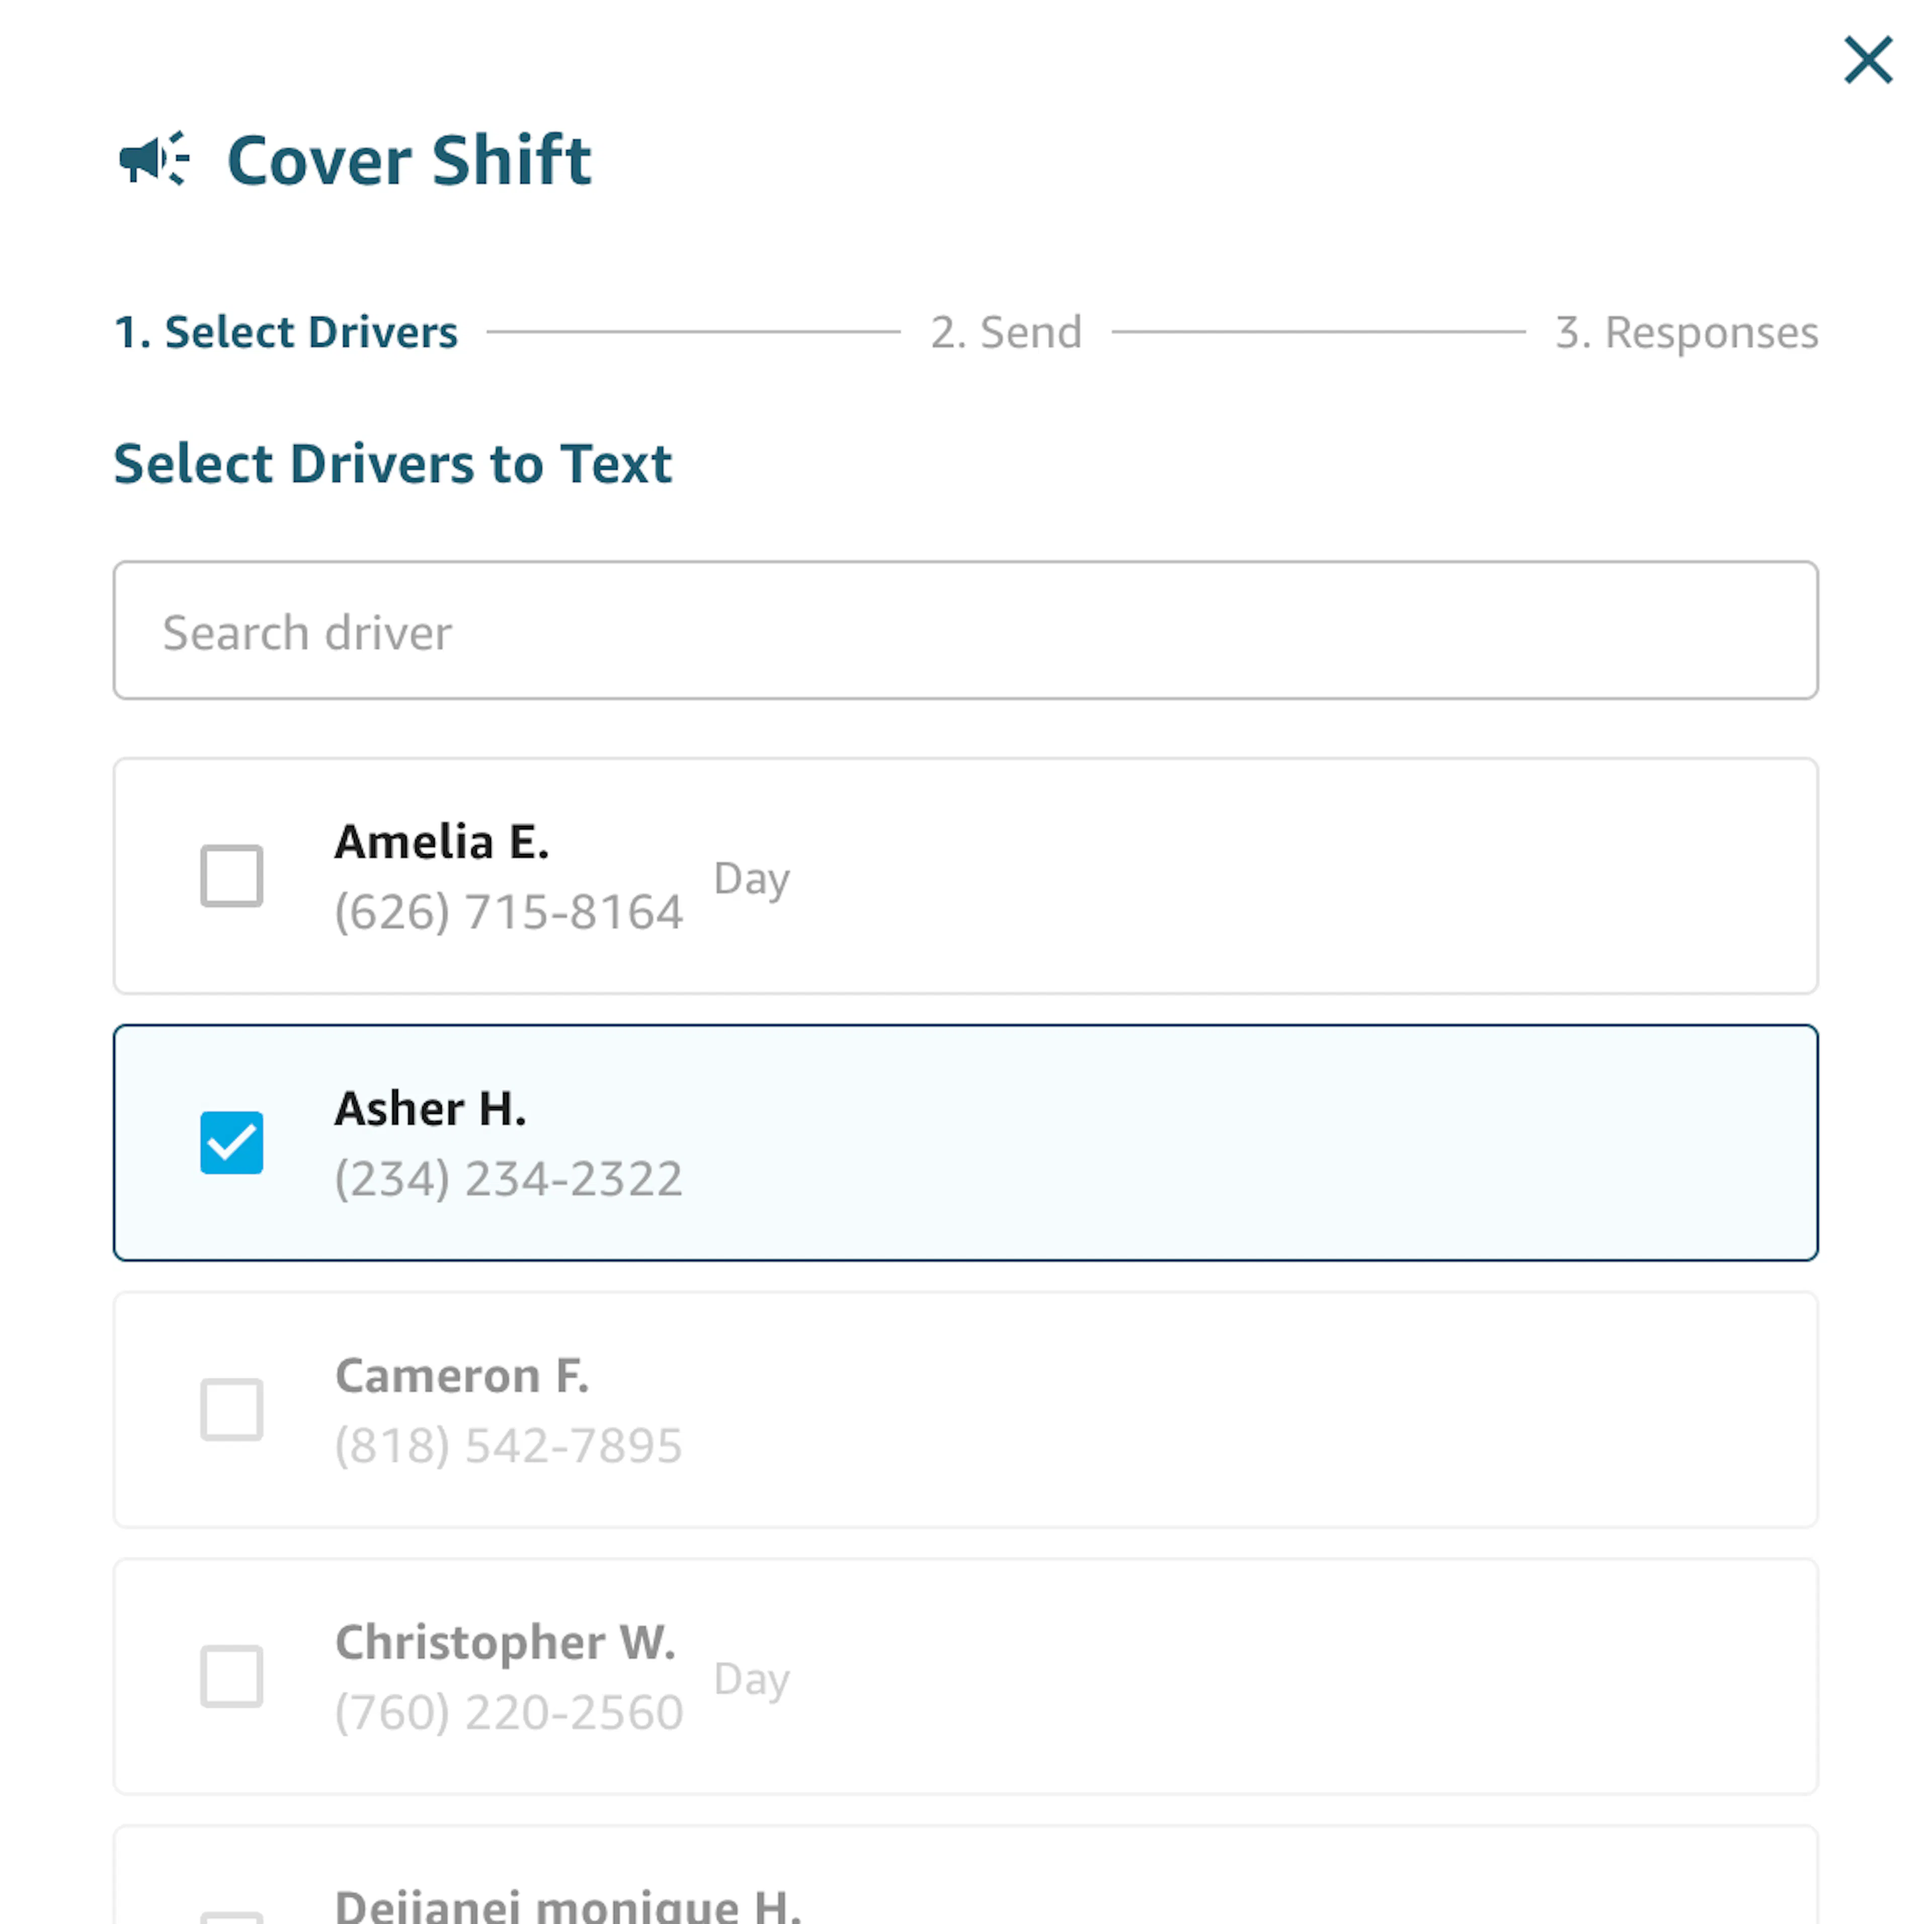Select the Christopher W. checkbox
Screen dimensions: 1932x1924
click(231, 1676)
